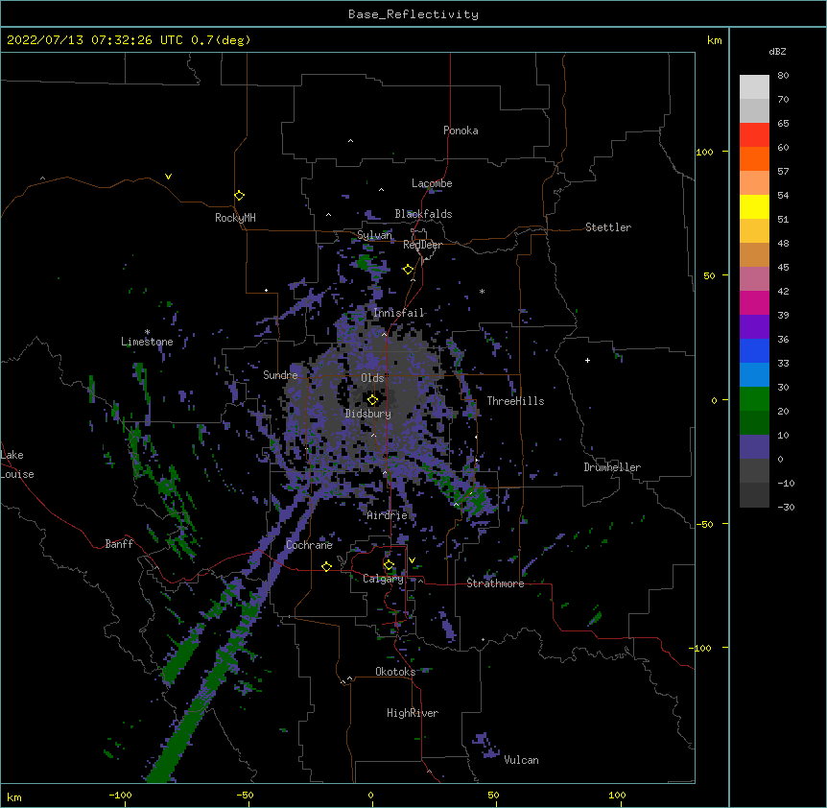Viewport: 827px width, 808px height.
Task: Click the HighRiver label
Action: 413,713
